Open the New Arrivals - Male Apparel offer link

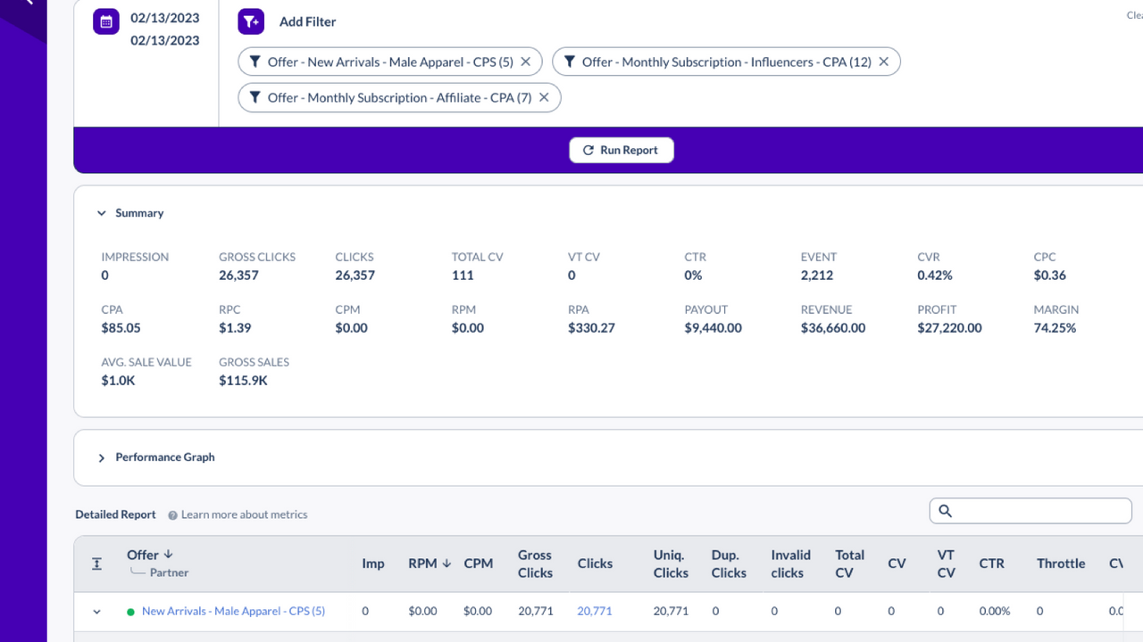click(233, 611)
